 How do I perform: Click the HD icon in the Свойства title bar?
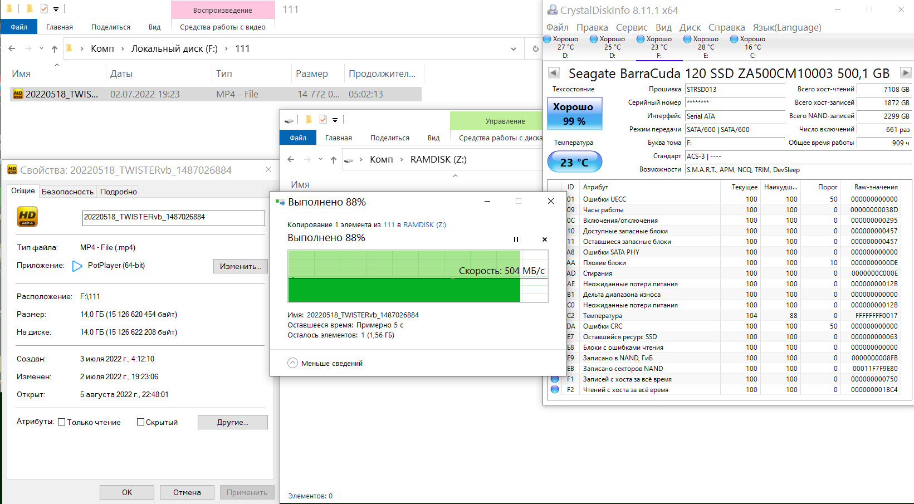pos(12,170)
